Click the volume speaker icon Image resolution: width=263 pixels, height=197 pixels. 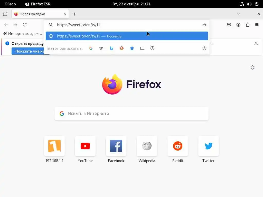point(249,4)
